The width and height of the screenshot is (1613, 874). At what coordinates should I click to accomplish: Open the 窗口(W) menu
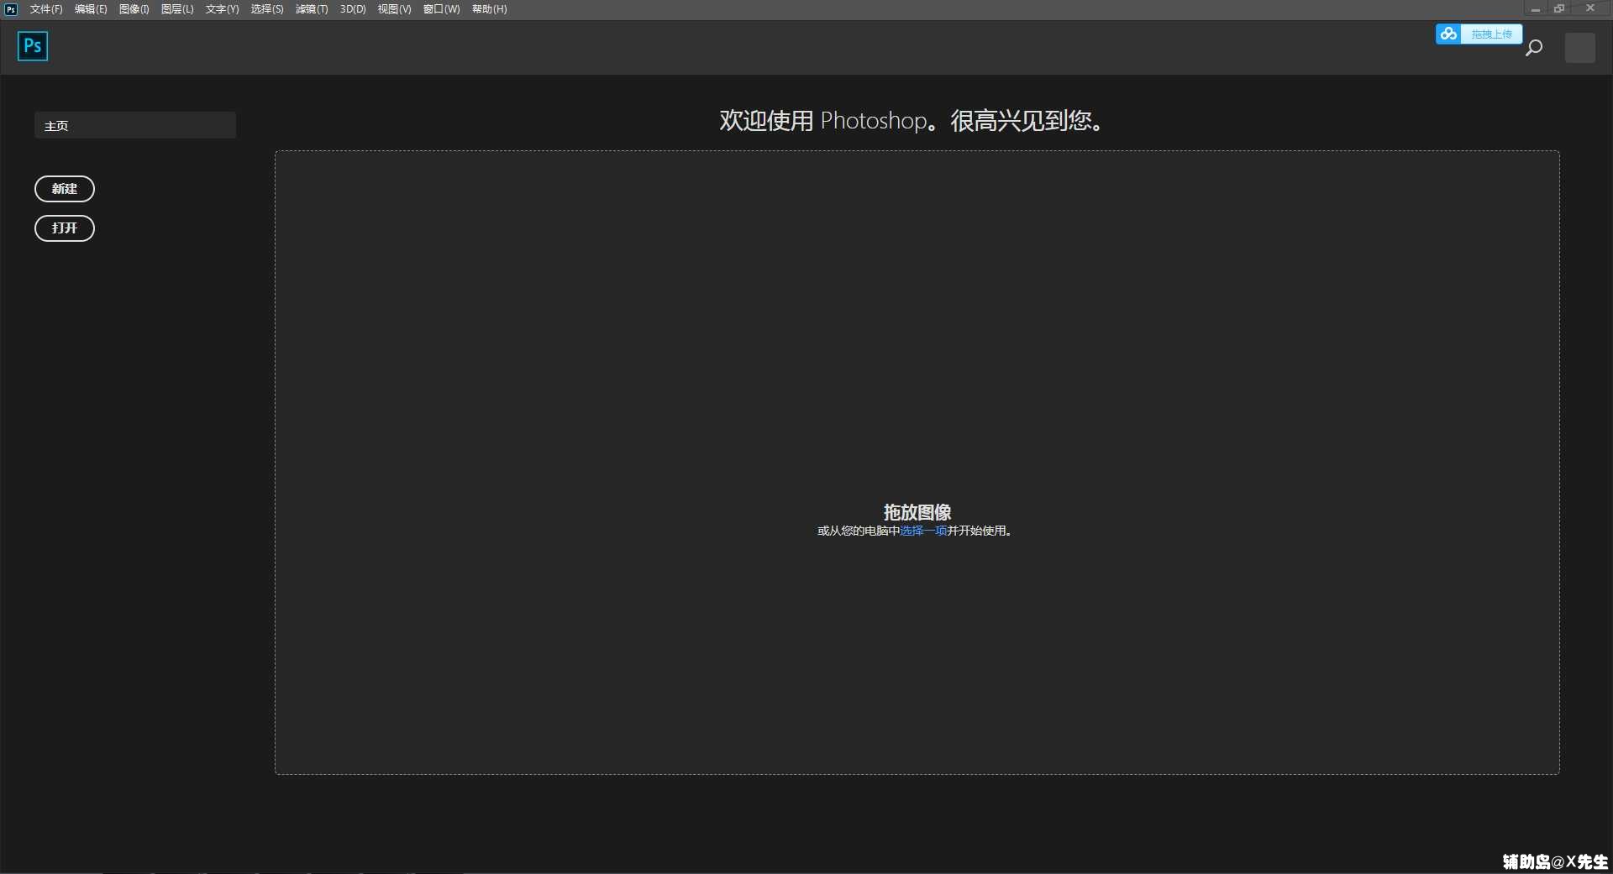point(441,9)
